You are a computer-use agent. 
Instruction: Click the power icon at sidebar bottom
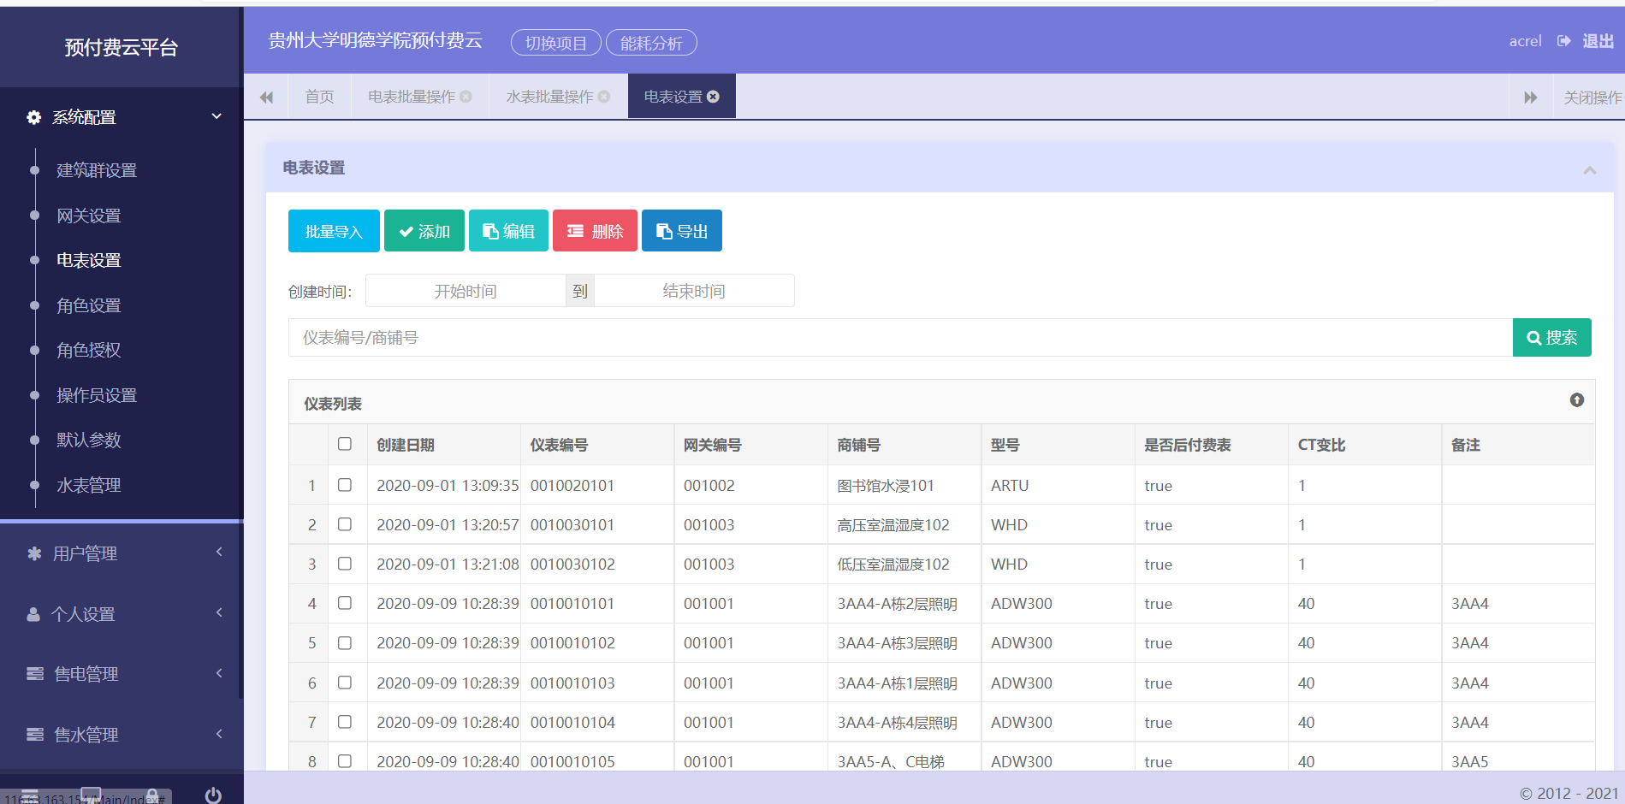coord(213,795)
